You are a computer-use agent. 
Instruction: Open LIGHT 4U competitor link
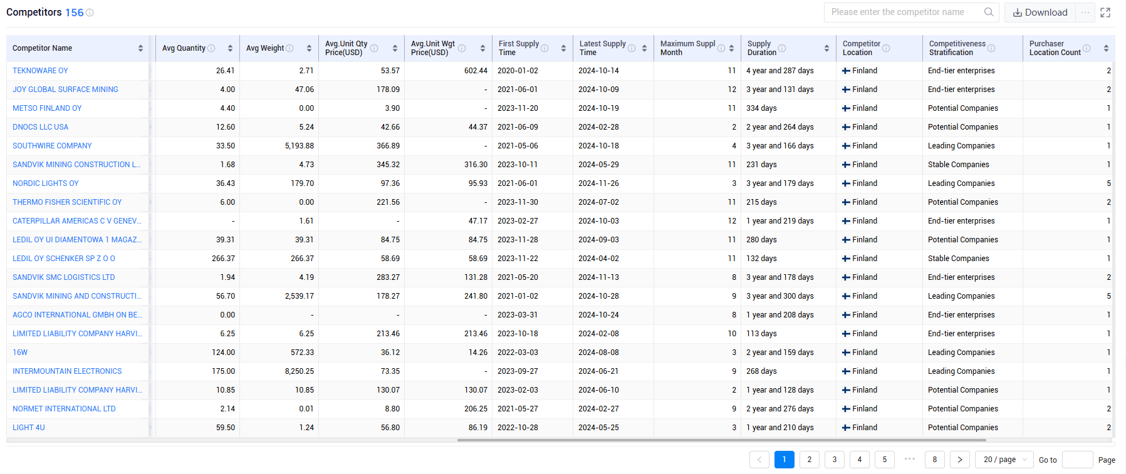29,428
